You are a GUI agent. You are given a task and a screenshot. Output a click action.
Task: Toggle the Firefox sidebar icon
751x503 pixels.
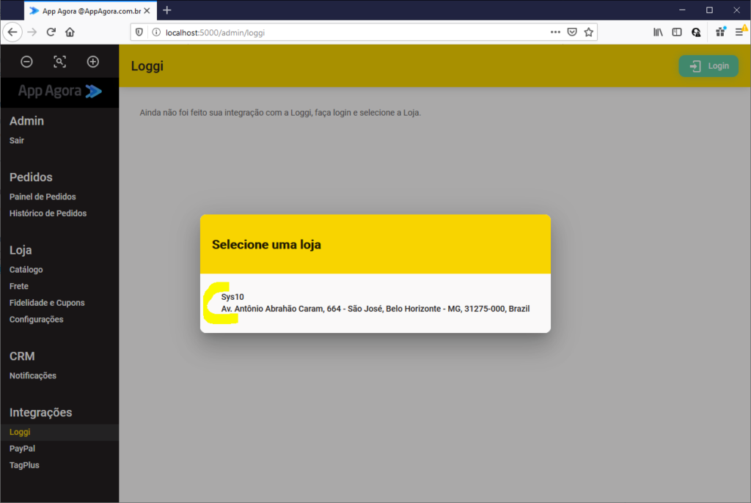point(677,32)
